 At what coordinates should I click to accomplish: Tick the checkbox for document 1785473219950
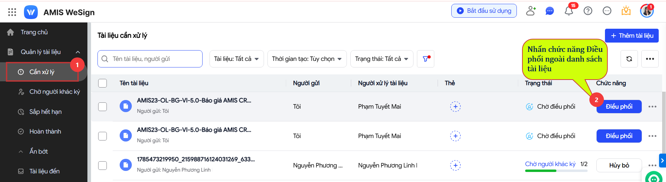click(103, 165)
